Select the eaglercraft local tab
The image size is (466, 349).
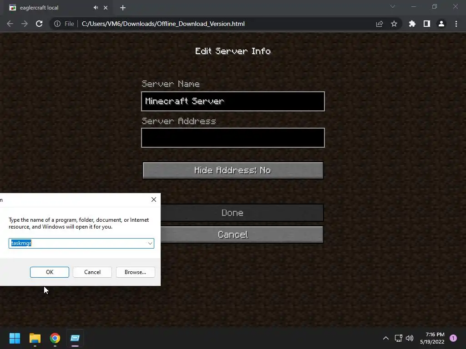click(58, 8)
